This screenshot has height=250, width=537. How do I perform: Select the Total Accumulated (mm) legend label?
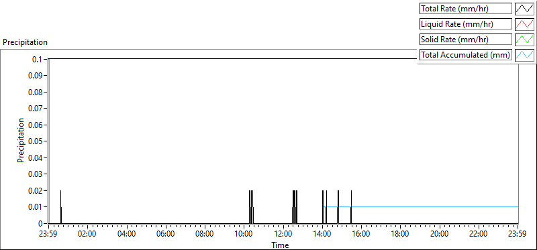466,55
